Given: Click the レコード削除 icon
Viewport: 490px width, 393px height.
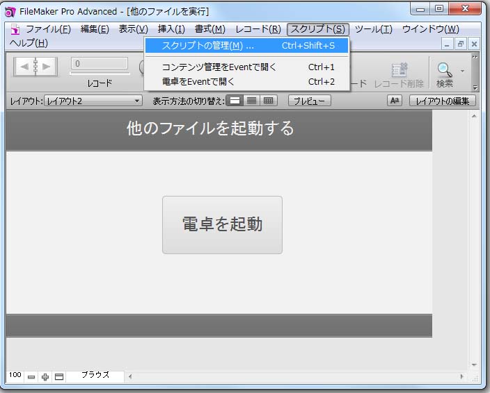Looking at the screenshot, I should (x=399, y=70).
